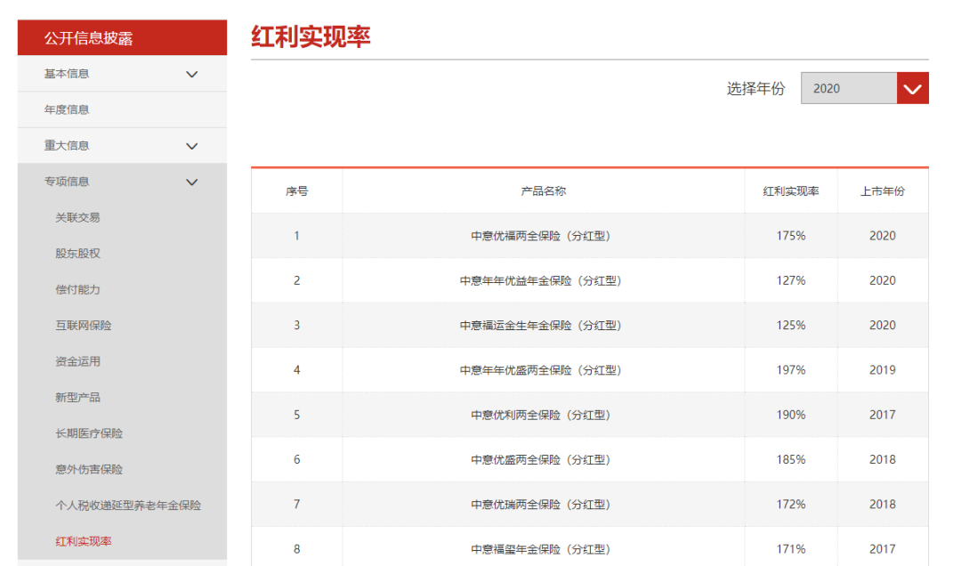Click product 中意福玺年金保险（分红型）

click(x=541, y=549)
